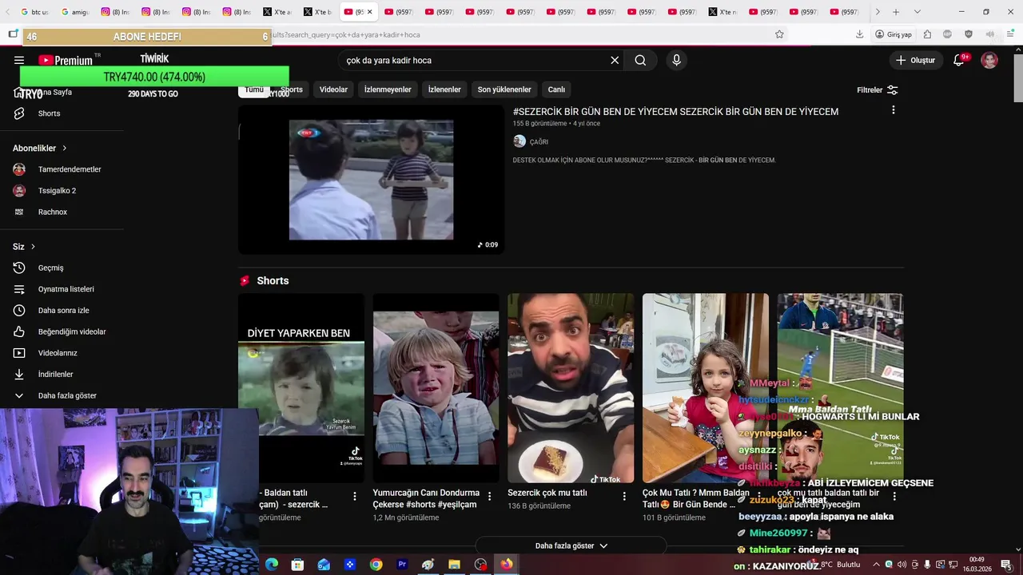Select the Son yüklenenler filter chip
The image size is (1023, 575).
[504, 89]
